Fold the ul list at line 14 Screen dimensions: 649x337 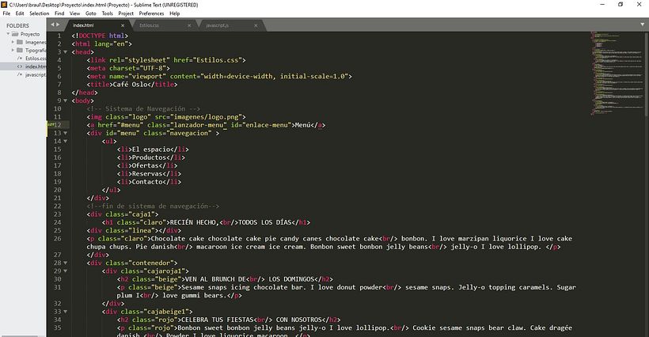tap(66, 141)
